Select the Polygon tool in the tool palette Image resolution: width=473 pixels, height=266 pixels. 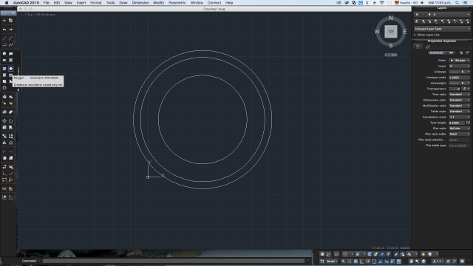coord(11,69)
